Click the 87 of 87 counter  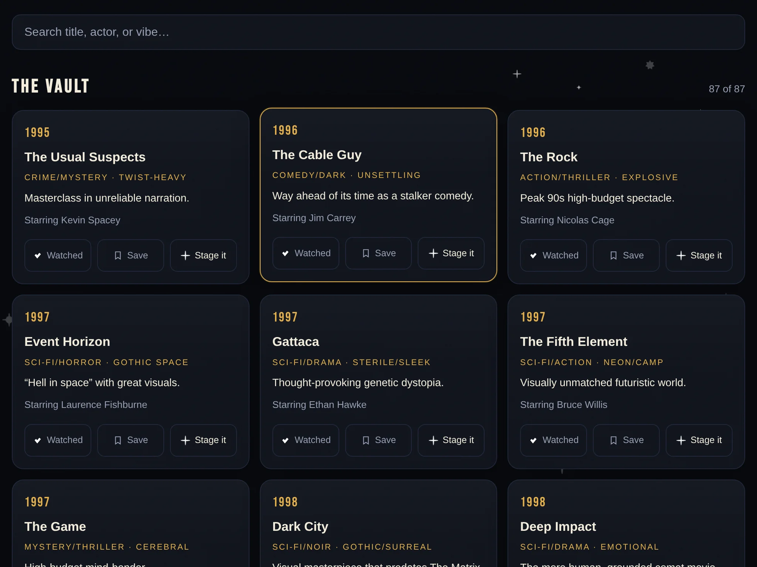727,89
